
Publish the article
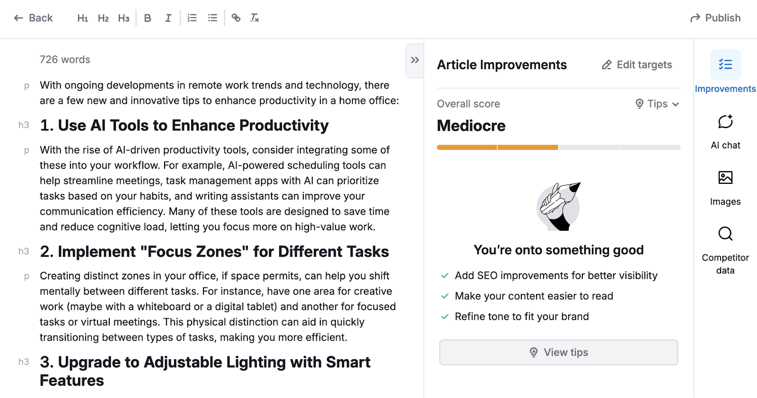pos(715,18)
